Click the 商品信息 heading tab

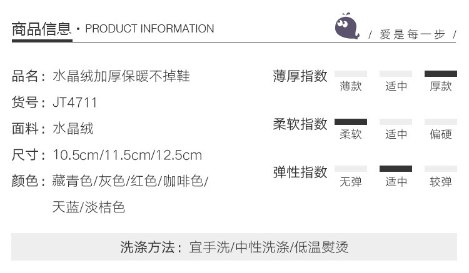click(41, 29)
